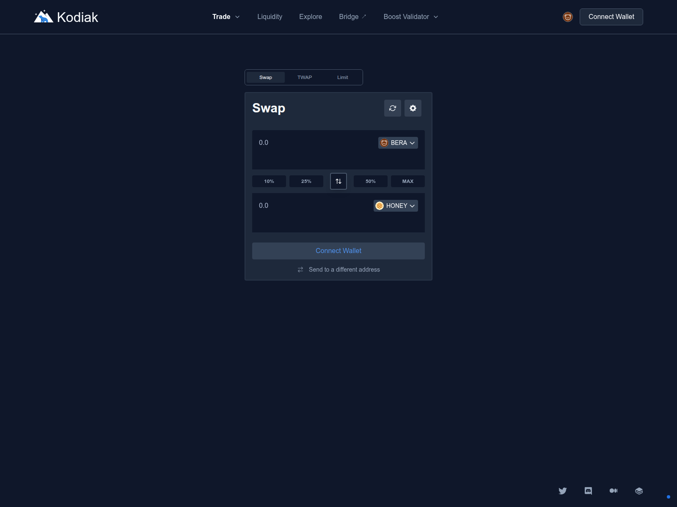Click the bear avatar icon in header
This screenshot has height=507, width=677.
point(567,17)
